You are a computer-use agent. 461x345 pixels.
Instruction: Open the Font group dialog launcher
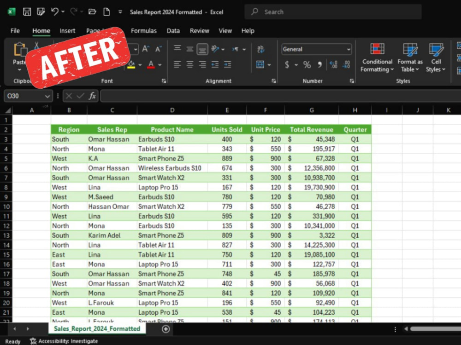coord(164,81)
